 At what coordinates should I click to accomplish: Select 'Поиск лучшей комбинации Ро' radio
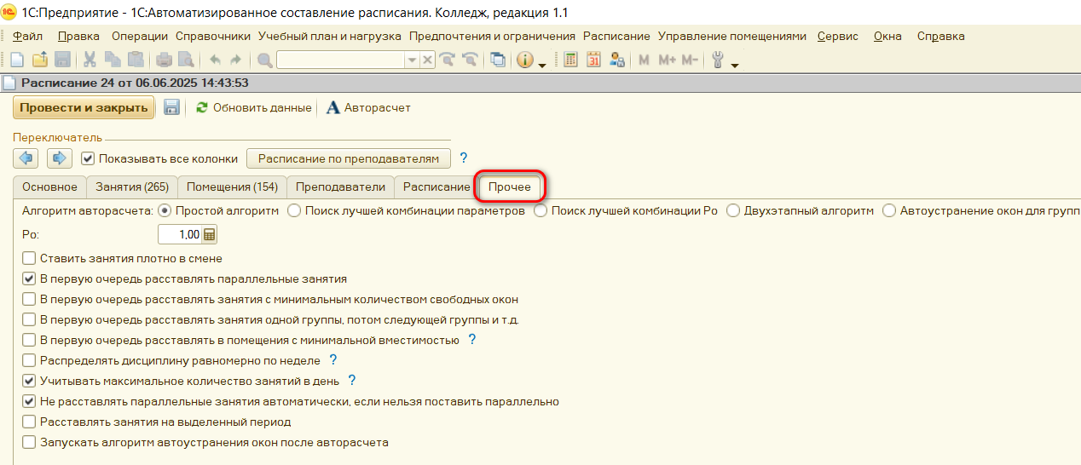click(x=540, y=210)
